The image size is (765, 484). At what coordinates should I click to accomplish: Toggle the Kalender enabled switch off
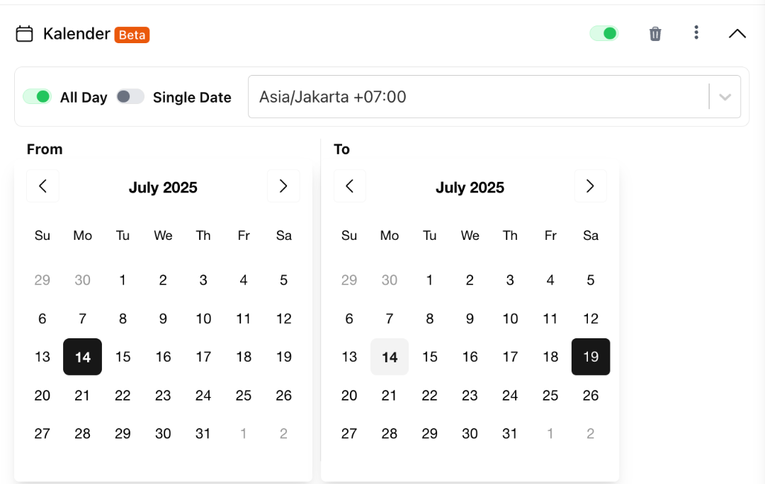[604, 34]
